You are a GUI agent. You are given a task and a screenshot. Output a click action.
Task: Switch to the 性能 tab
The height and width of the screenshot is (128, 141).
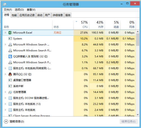(x=14, y=15)
